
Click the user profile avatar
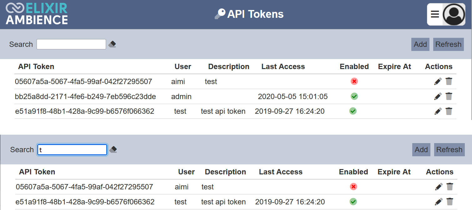(x=454, y=14)
